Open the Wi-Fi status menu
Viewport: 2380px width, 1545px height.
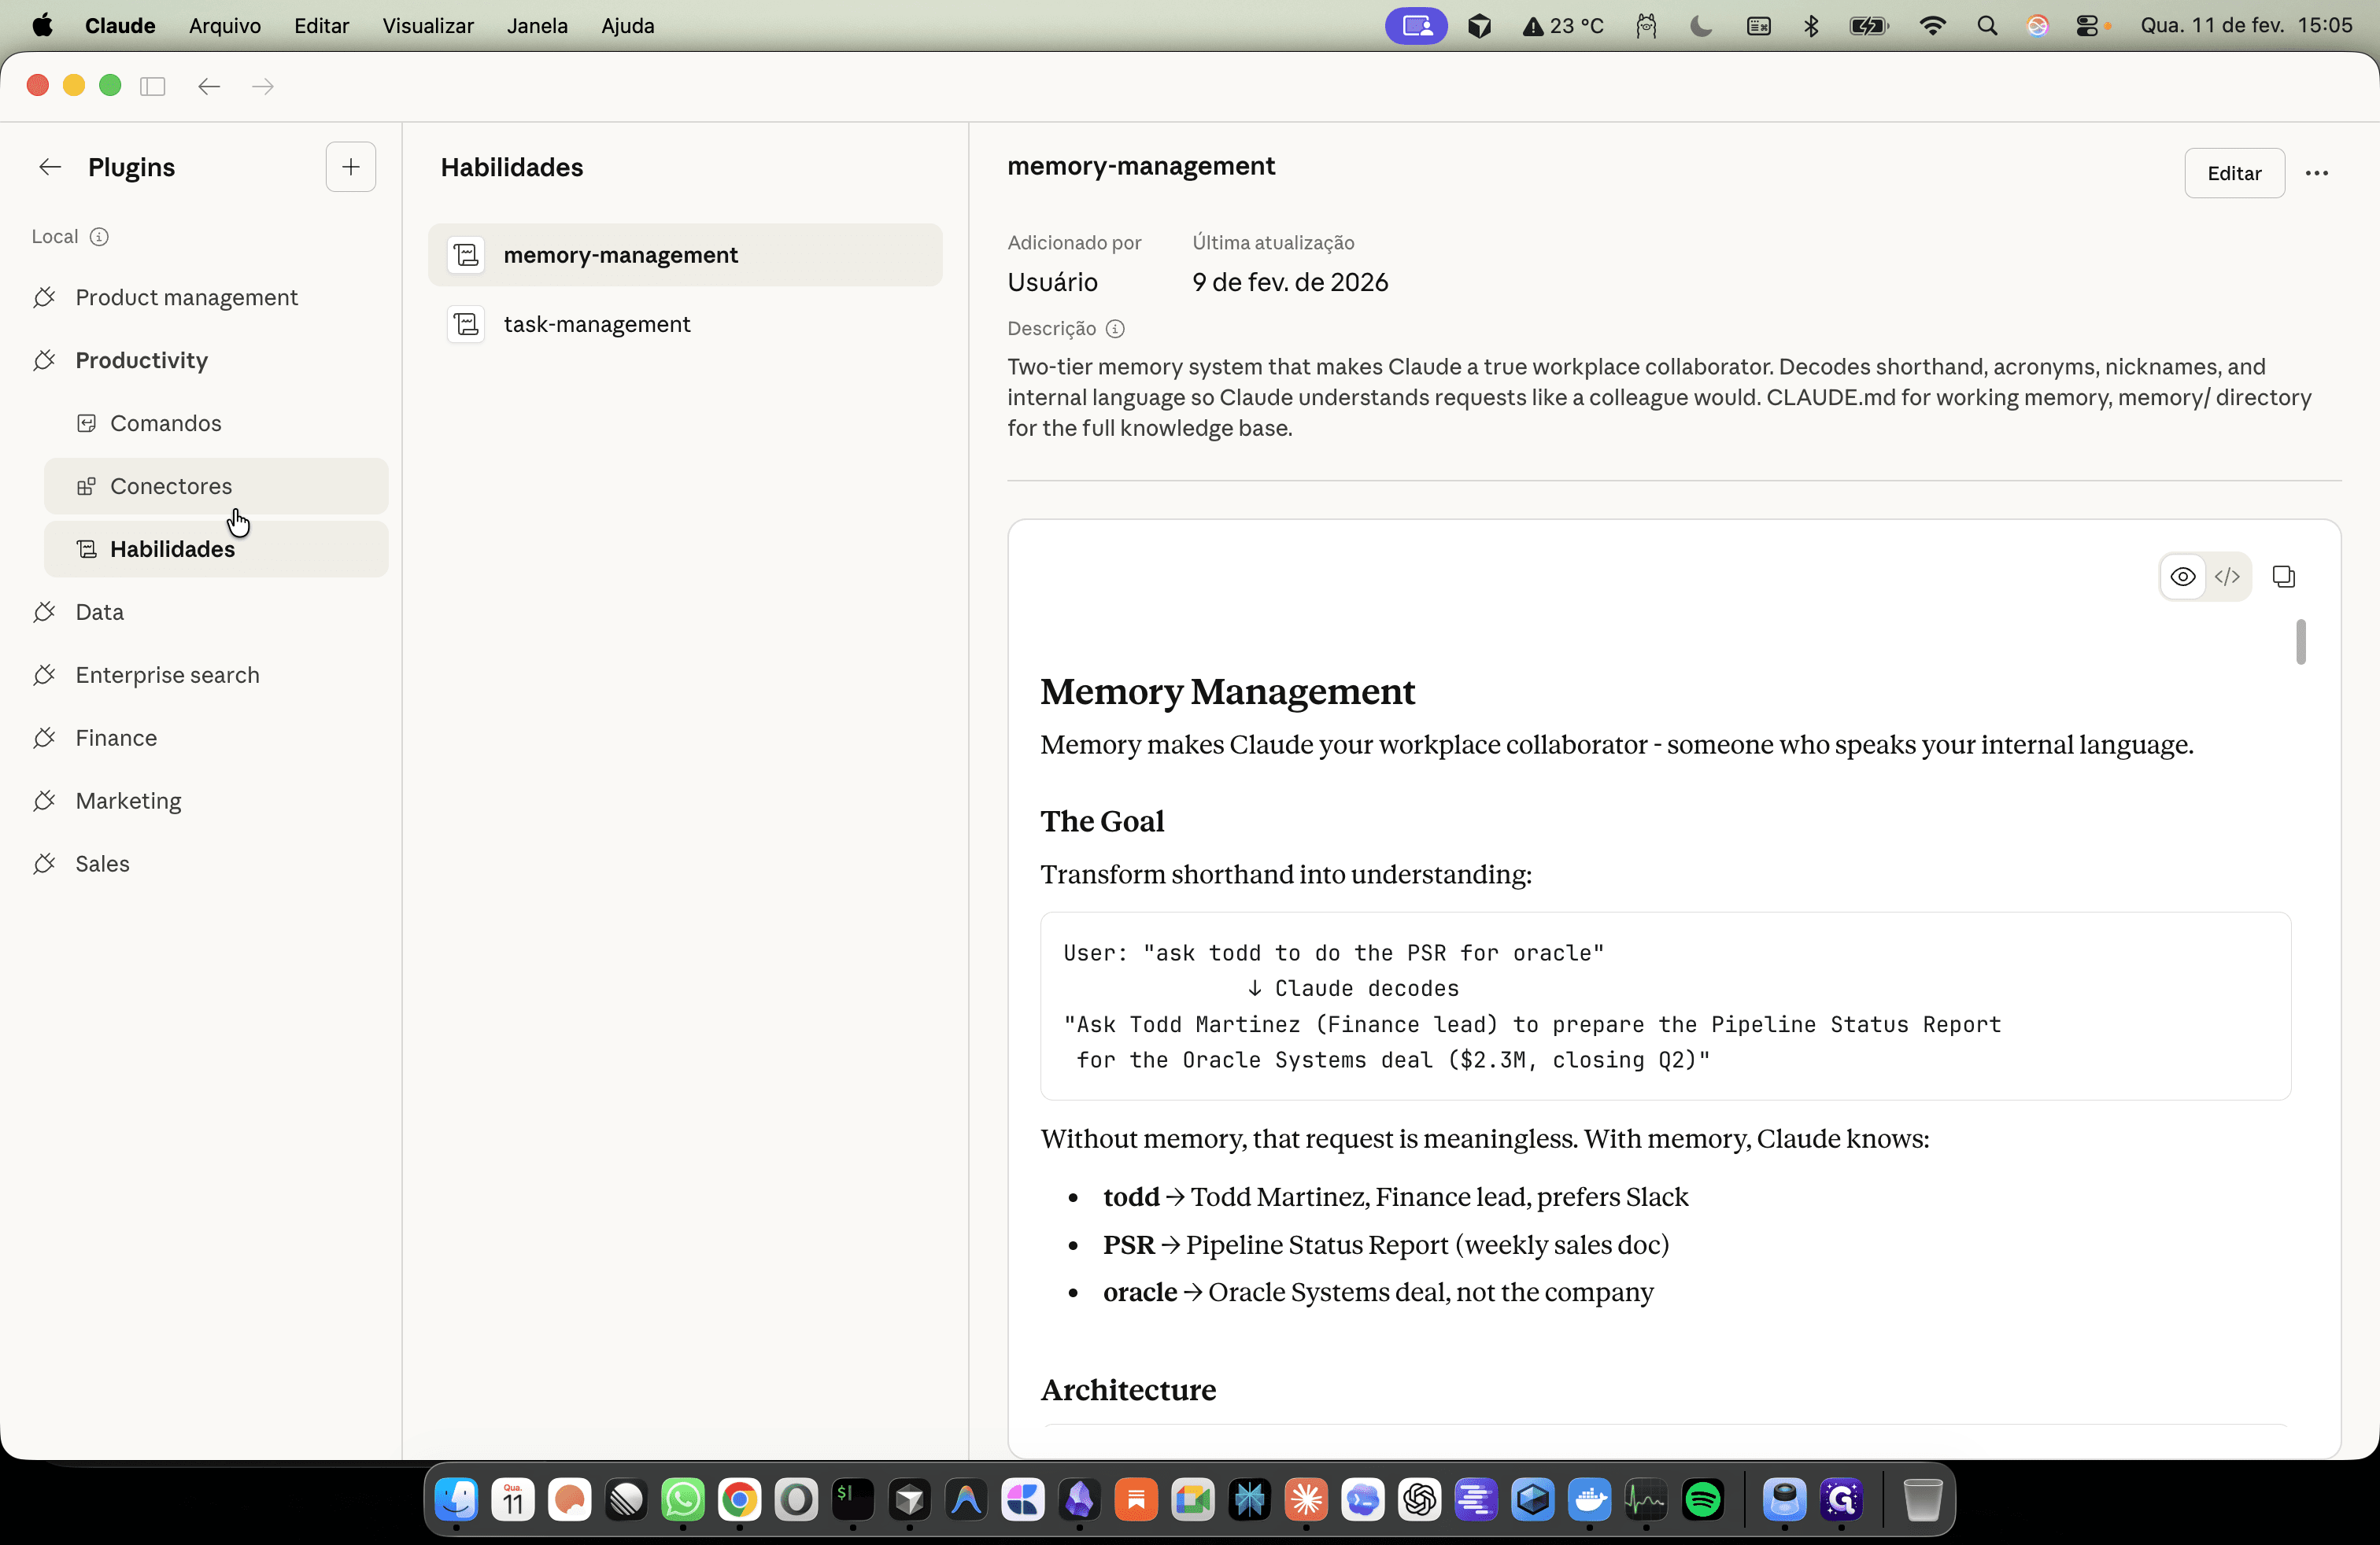(1932, 26)
